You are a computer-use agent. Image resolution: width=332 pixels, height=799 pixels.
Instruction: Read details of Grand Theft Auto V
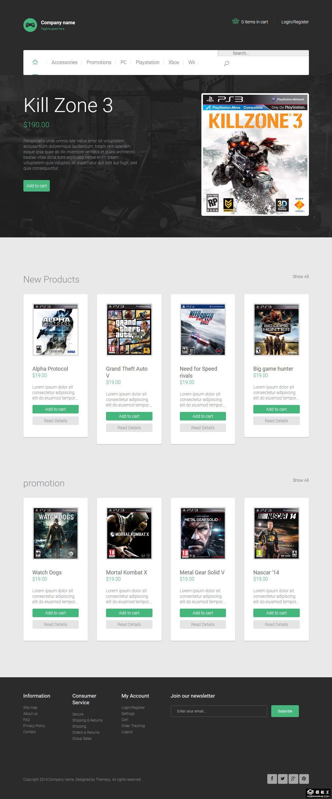coord(129,428)
